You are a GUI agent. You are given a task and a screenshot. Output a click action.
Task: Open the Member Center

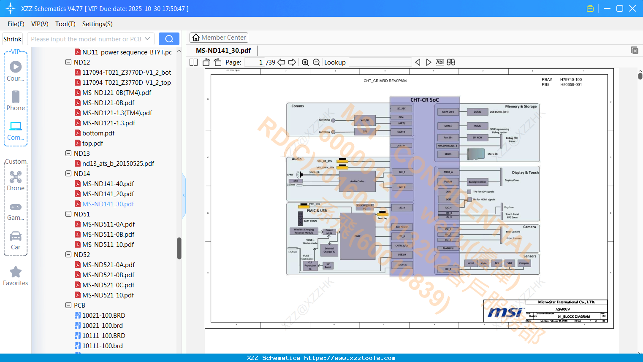pyautogui.click(x=219, y=38)
